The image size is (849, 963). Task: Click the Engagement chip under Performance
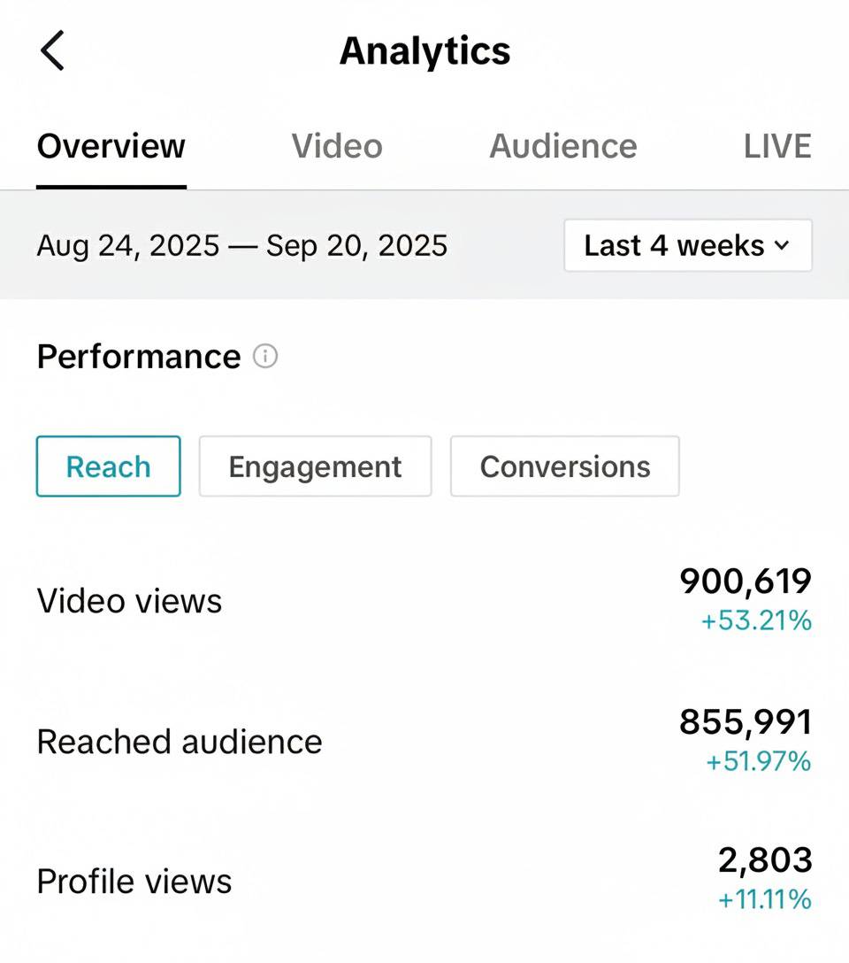point(315,466)
